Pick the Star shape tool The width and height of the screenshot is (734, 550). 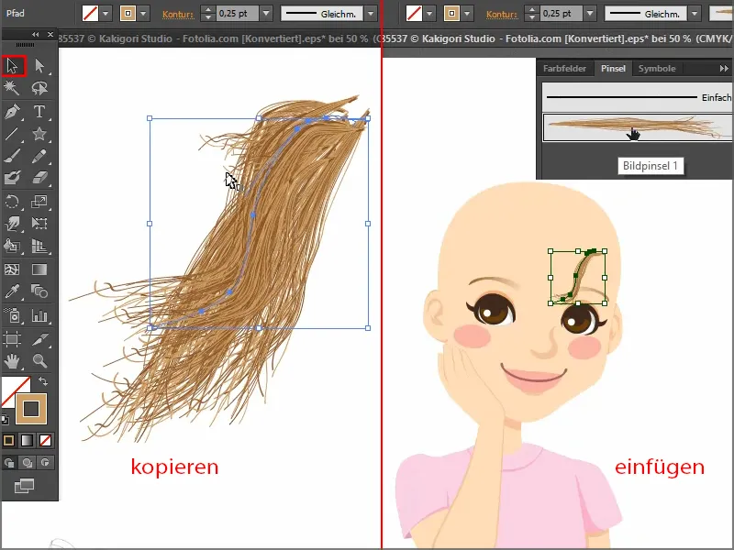pos(39,134)
